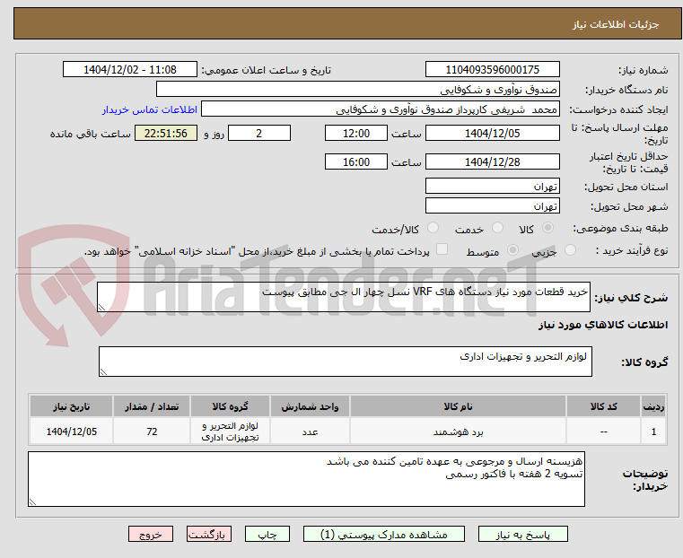This screenshot has height=558, width=683.
Task: Select the جزیی purchase type radio
Action: (x=570, y=249)
